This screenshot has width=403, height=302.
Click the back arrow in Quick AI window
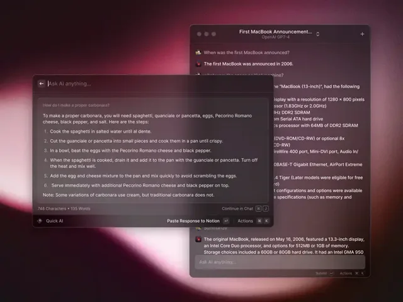(42, 84)
